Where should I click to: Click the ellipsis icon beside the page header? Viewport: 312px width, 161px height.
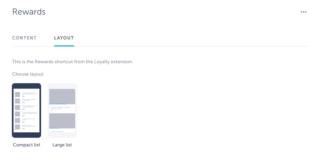pyautogui.click(x=303, y=12)
